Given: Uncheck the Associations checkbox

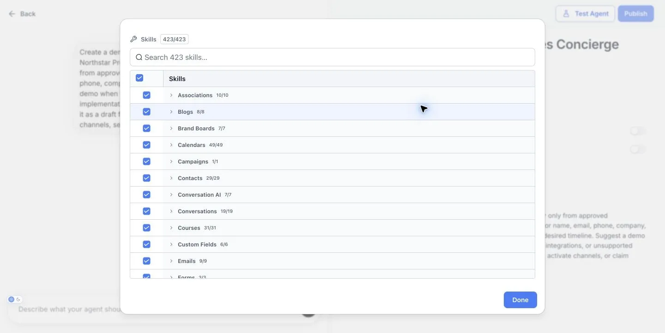Looking at the screenshot, I should click(x=146, y=95).
